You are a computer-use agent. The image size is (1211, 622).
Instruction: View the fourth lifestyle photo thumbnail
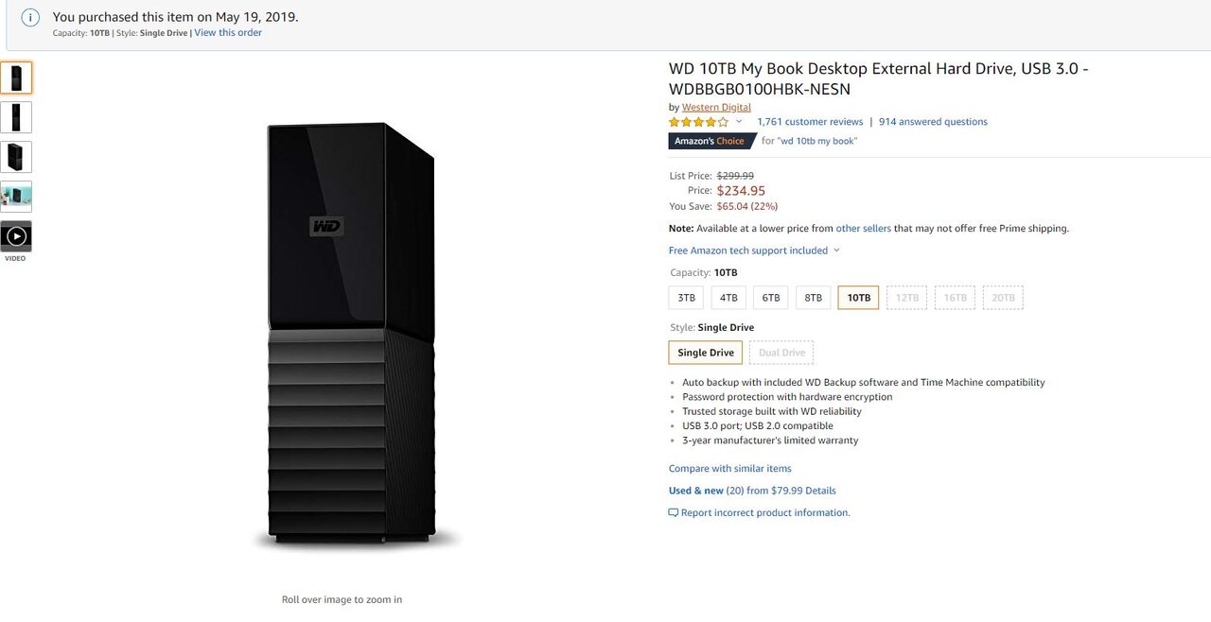click(x=16, y=197)
